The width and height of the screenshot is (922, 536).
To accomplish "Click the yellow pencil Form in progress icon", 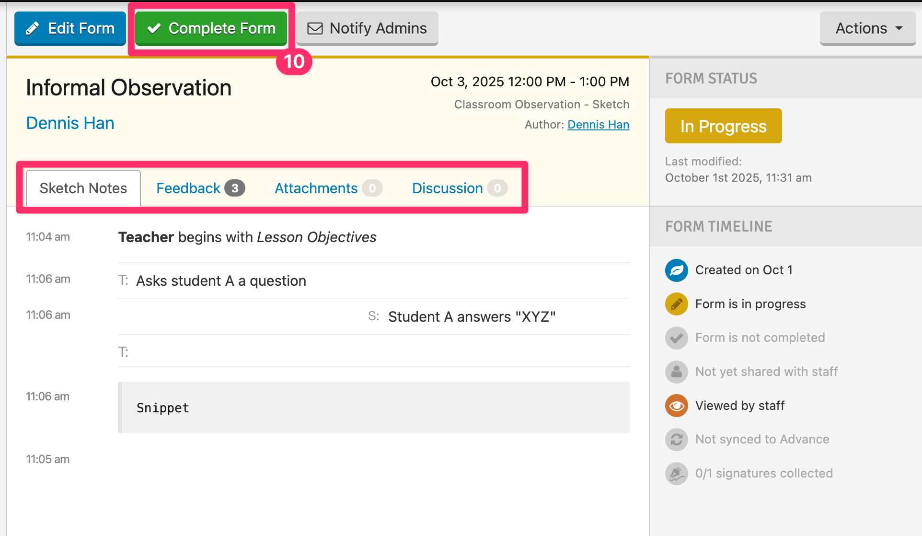I will tap(677, 304).
